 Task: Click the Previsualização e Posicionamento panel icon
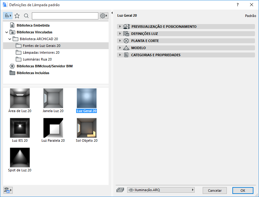tap(126, 26)
